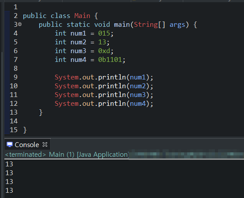Screen dimensions: 244x198
Task: Select the Console tab
Action: click(27, 145)
